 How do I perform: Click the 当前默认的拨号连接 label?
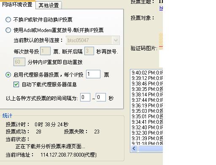pos(38,40)
